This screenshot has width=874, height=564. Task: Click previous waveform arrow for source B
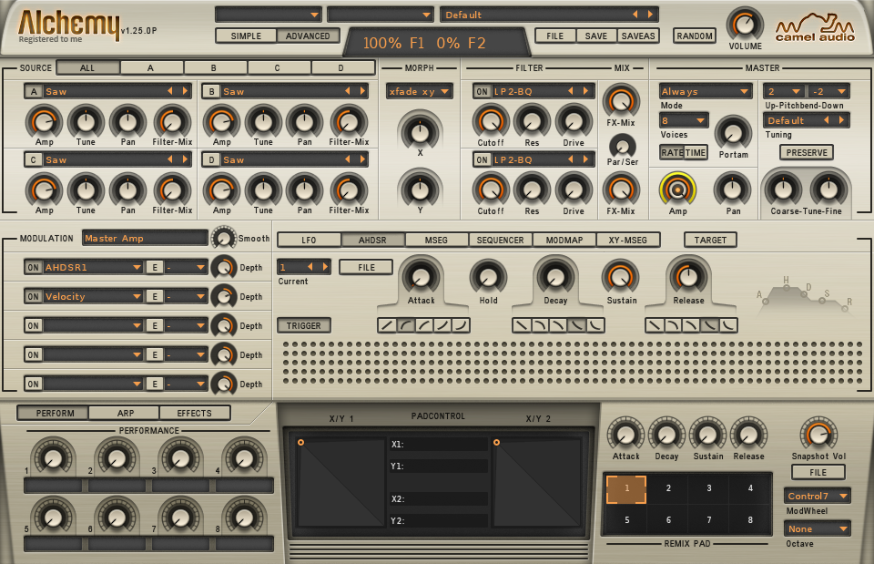pos(347,91)
